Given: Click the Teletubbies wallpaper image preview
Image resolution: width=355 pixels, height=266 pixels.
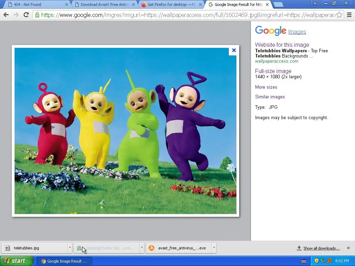Looking at the screenshot, I should click(x=125, y=131).
